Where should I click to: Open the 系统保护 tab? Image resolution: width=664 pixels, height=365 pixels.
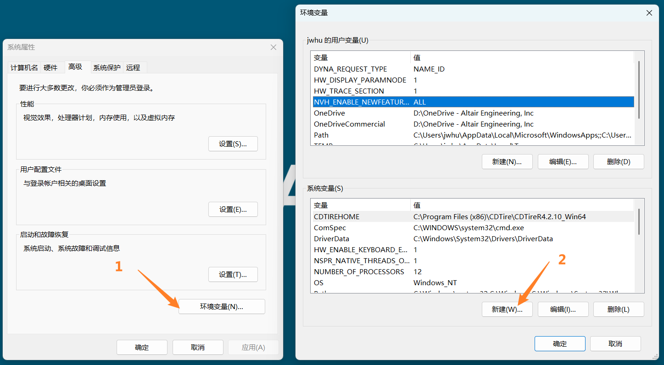[x=107, y=68]
